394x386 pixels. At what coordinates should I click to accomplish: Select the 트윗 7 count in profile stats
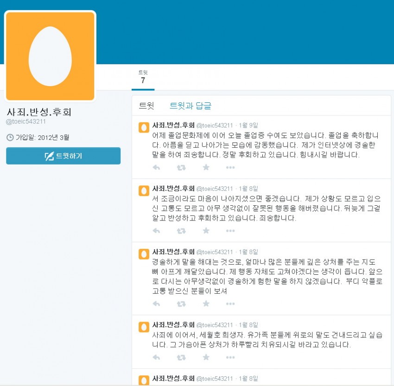(x=143, y=77)
